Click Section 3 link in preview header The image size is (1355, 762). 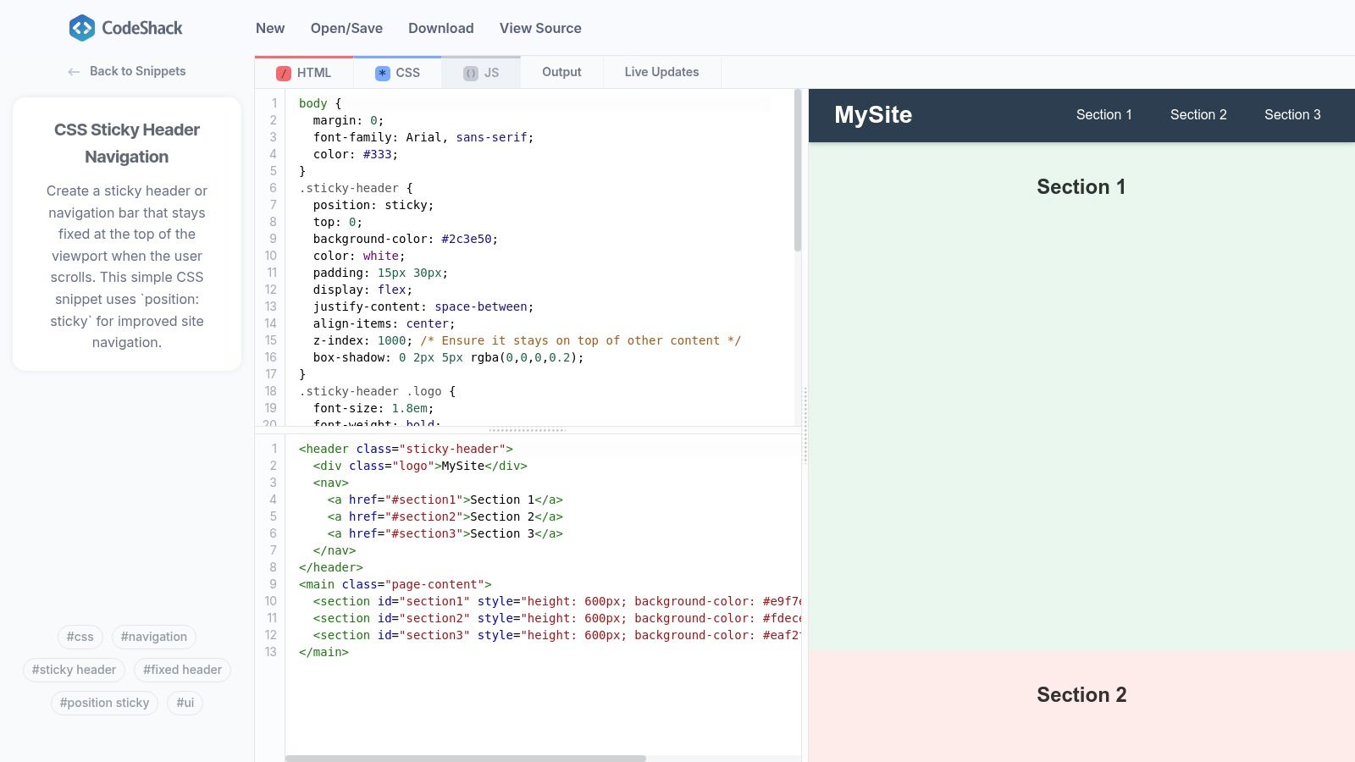pyautogui.click(x=1292, y=115)
